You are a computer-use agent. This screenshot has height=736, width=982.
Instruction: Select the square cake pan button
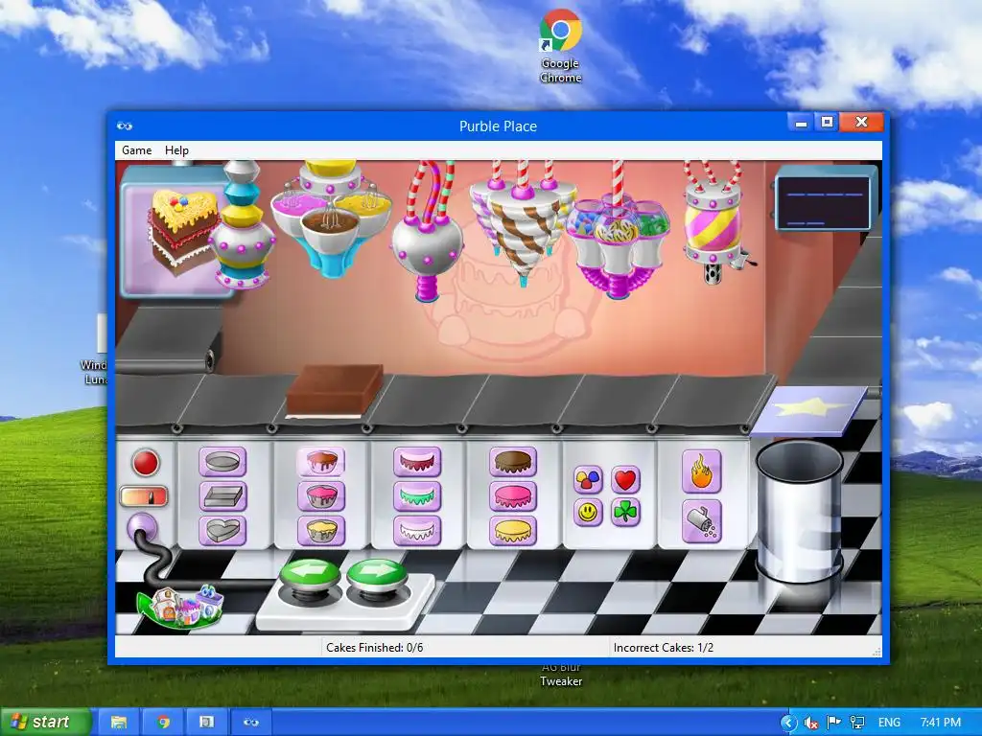click(x=222, y=497)
